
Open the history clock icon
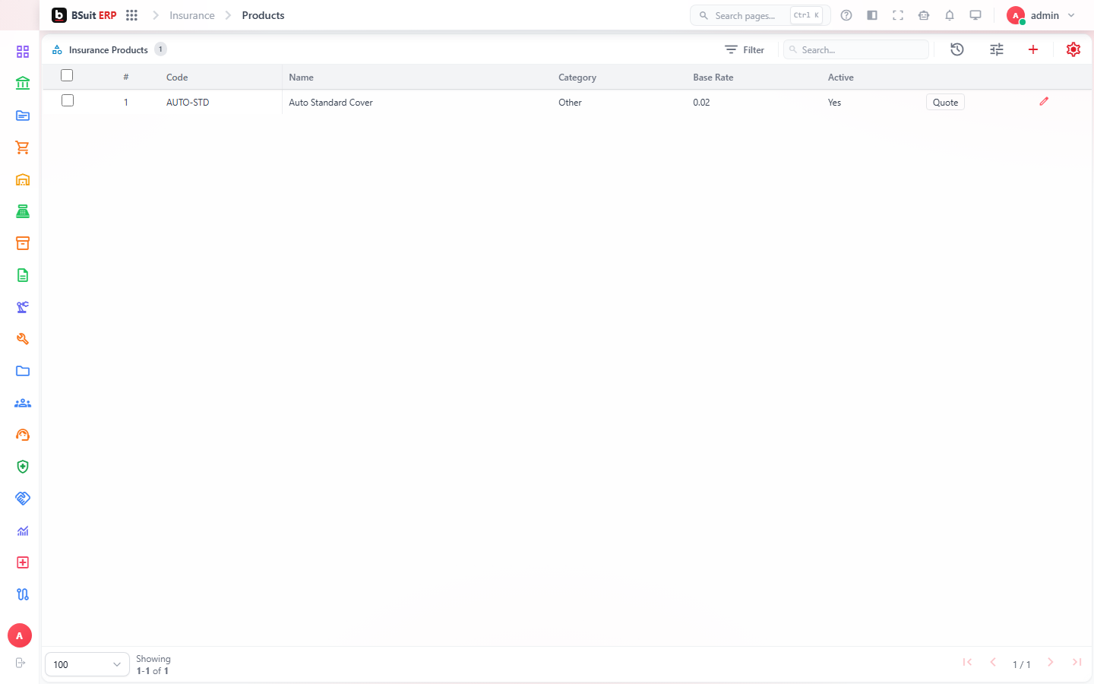957,49
